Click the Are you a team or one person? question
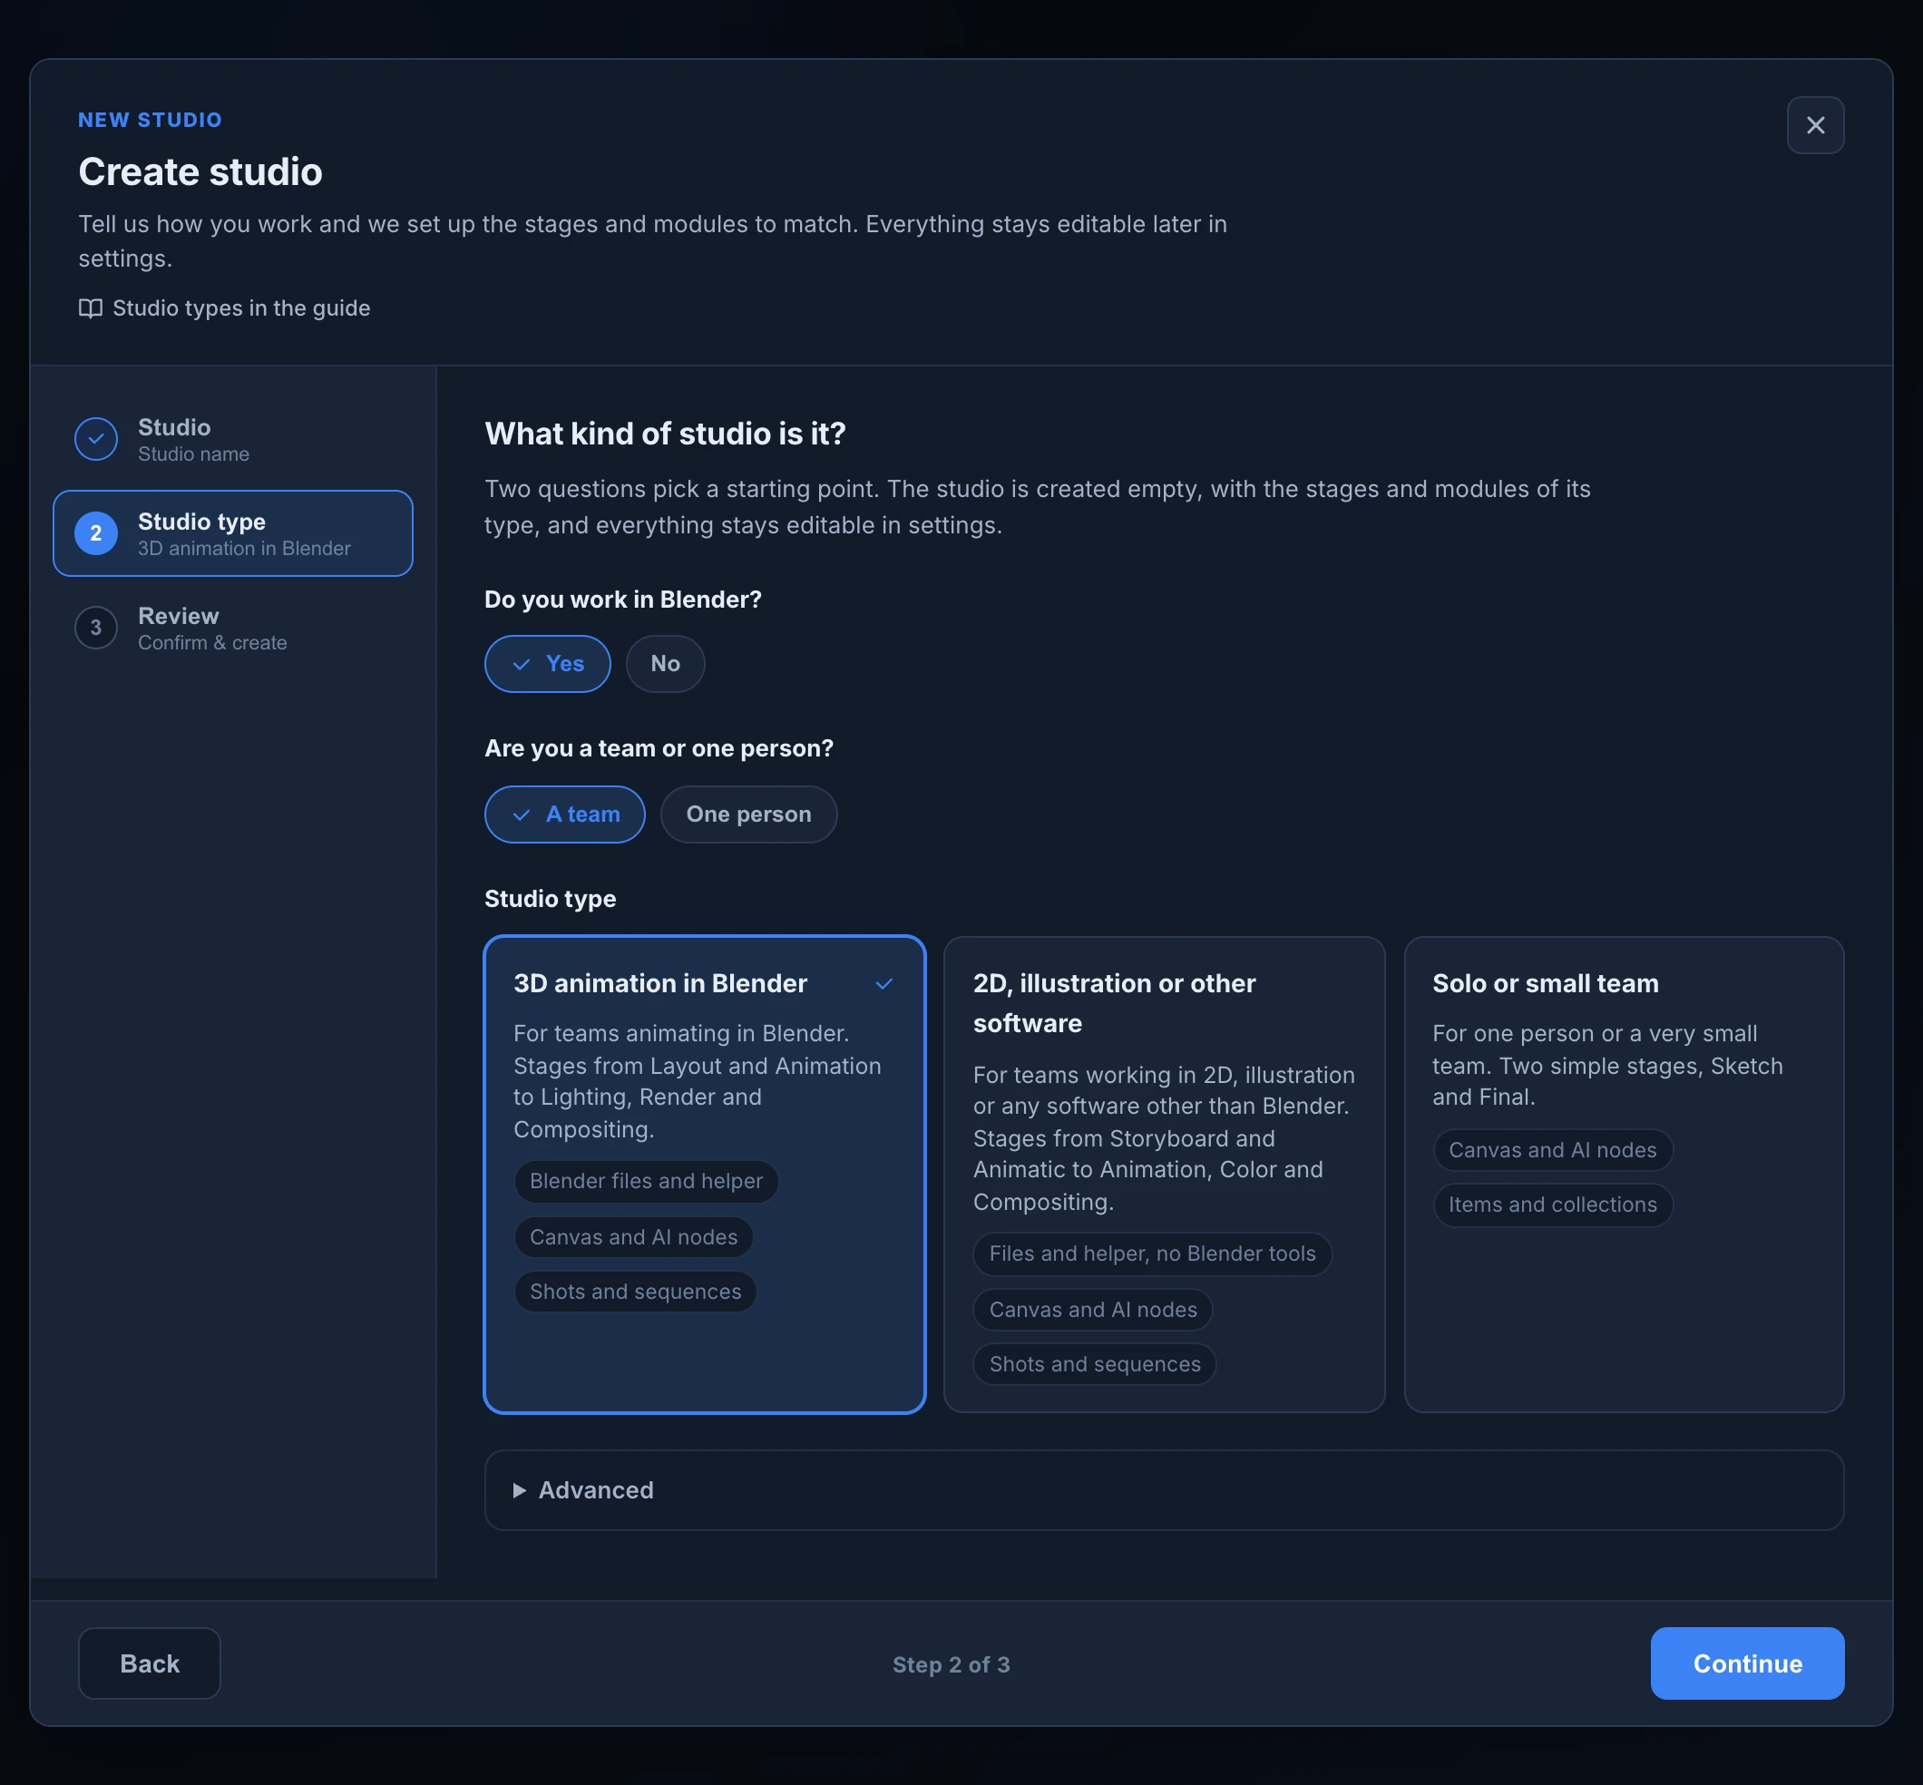This screenshot has height=1785, width=1923. (659, 748)
